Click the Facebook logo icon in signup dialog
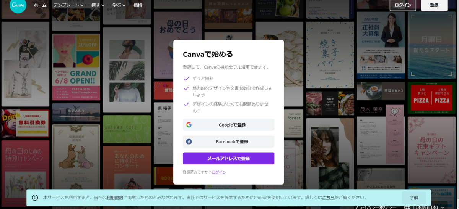Viewport: 459px width, 209px height. pyautogui.click(x=189, y=141)
